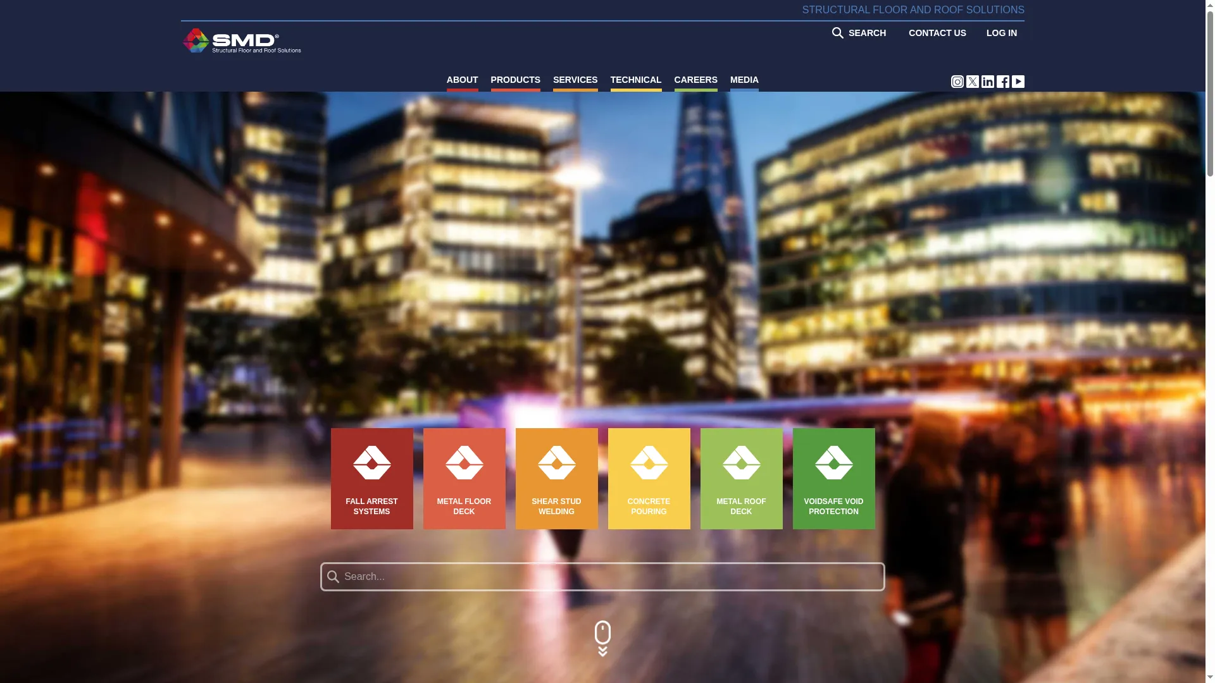Viewport: 1215px width, 683px height.
Task: Expand the PRODUCTS menu
Action: (x=515, y=80)
